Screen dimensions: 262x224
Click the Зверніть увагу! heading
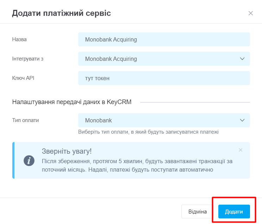tap(67, 151)
